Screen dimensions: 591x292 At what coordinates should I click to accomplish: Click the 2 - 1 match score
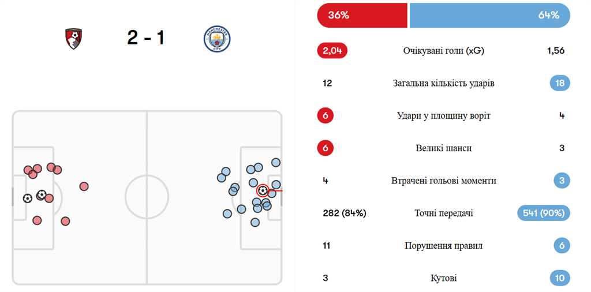[145, 38]
